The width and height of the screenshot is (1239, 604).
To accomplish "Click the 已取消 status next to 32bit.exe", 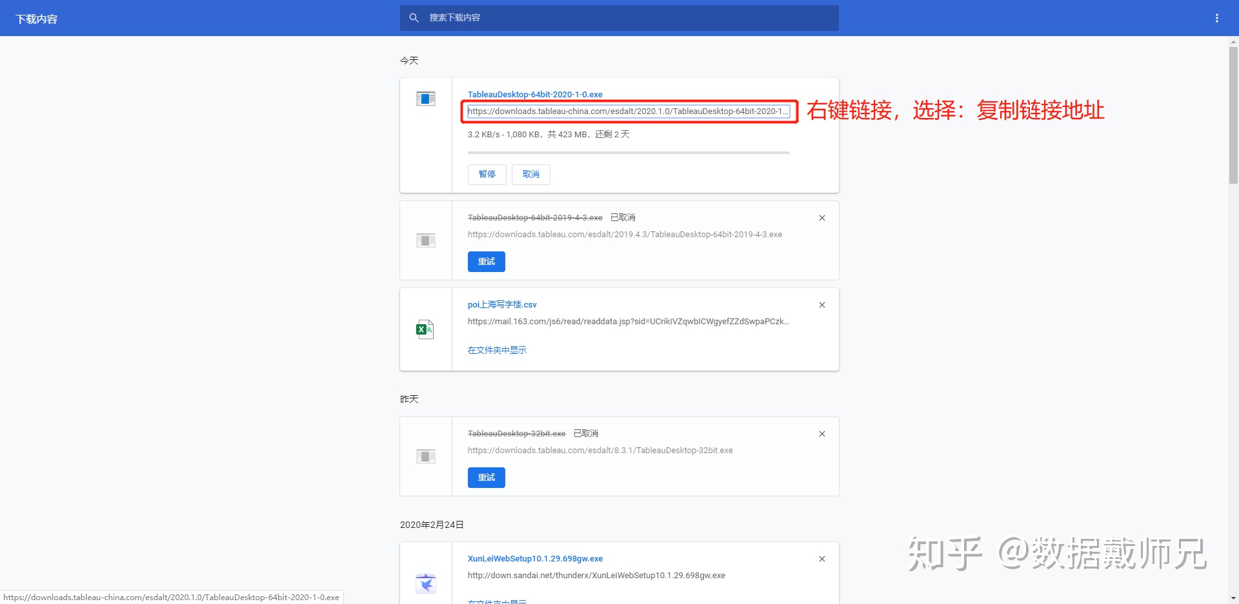I will click(586, 434).
